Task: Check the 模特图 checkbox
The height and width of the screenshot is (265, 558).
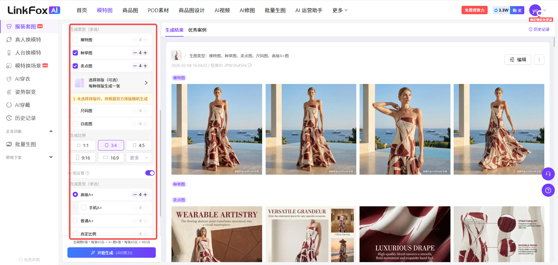Action: tap(75, 40)
